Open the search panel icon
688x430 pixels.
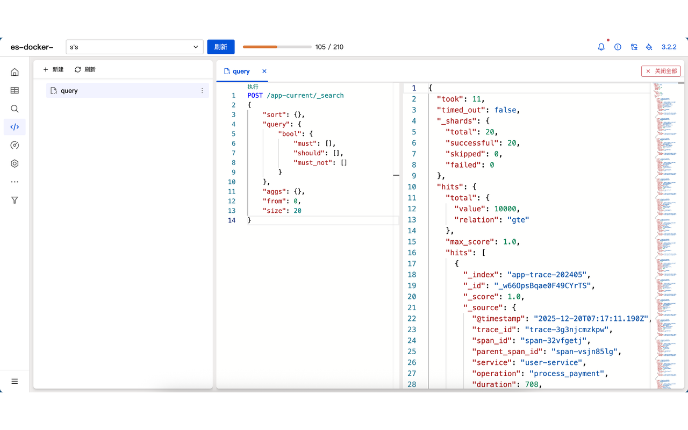pyautogui.click(x=15, y=109)
